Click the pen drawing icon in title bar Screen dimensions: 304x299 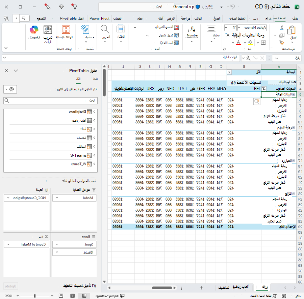[47, 7]
